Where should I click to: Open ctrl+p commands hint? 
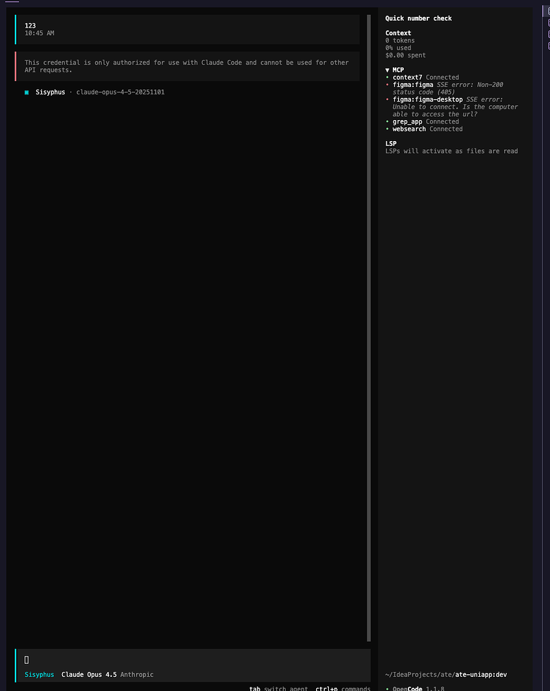(x=343, y=688)
